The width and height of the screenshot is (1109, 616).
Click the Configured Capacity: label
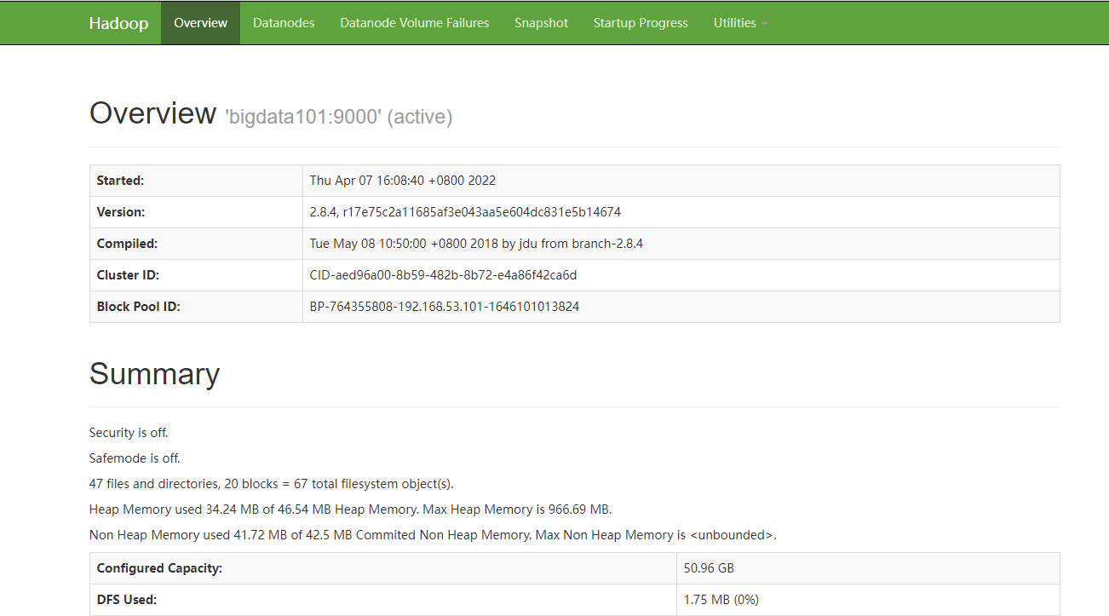159,568
